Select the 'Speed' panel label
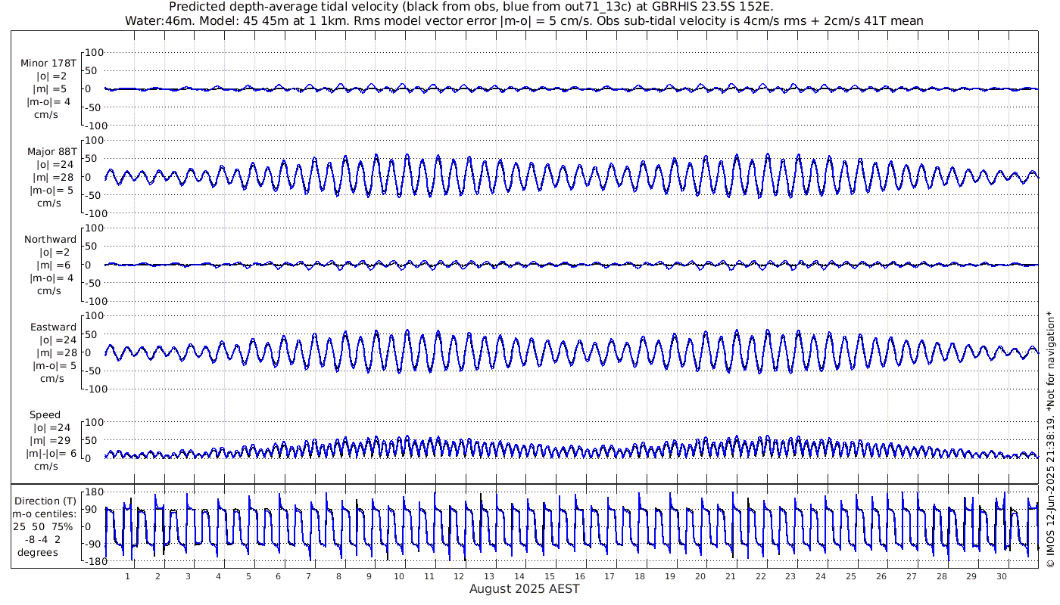The height and width of the screenshot is (605, 1060). (45, 415)
